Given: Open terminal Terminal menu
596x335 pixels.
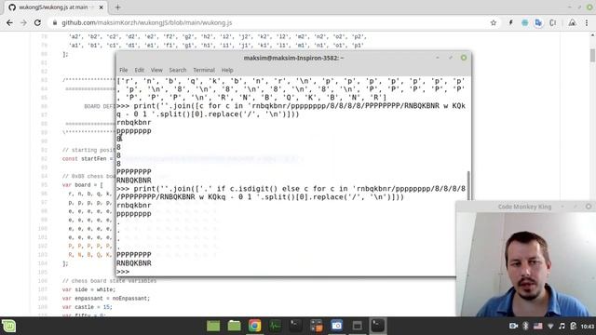Looking at the screenshot, I should pyautogui.click(x=204, y=70).
